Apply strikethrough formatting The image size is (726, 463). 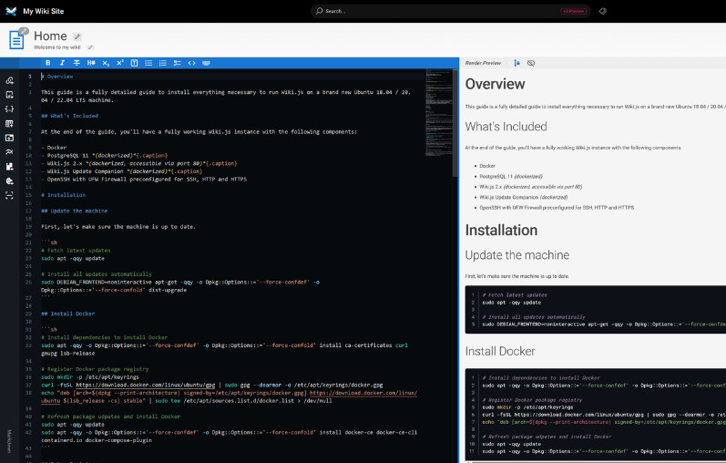click(77, 63)
